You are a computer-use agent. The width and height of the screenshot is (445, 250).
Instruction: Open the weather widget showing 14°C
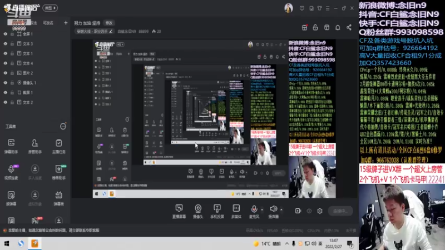coord(267,243)
